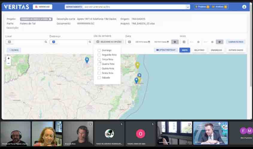Viewport: 253px width, 149px height.
Task: Toggle the Sexta-feira checkbox
Action: [x=99, y=73]
